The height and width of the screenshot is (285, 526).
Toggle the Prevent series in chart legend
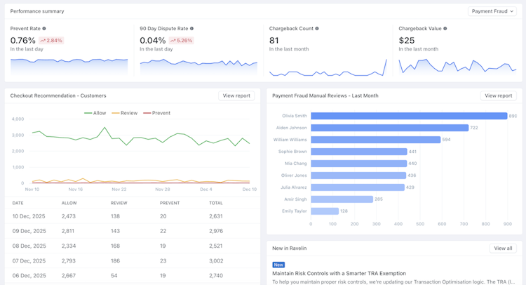coord(156,113)
